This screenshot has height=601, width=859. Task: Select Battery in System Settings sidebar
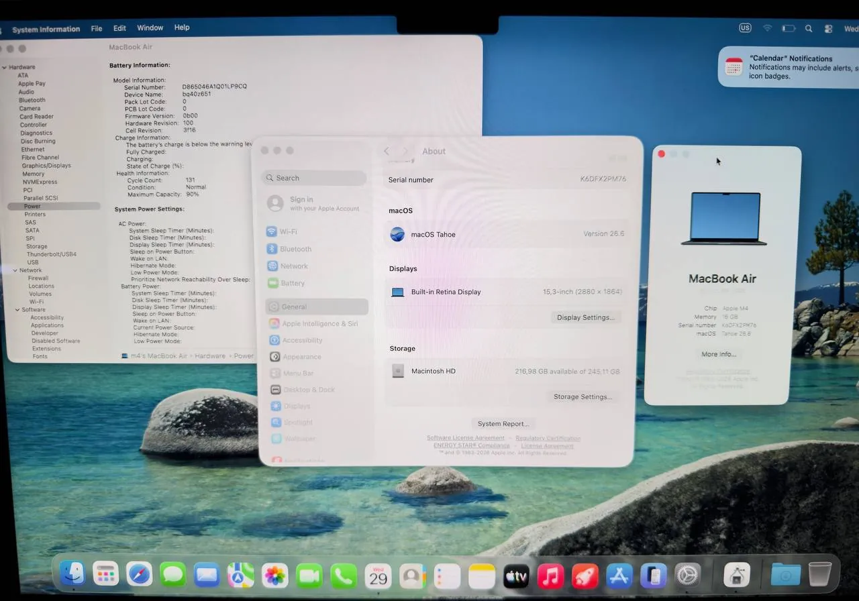click(317, 283)
